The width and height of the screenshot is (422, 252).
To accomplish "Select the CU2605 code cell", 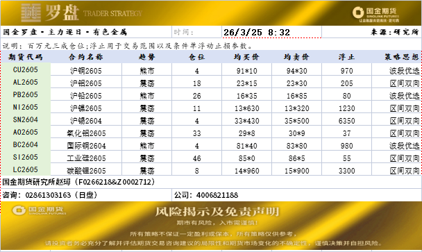I will click(26, 69).
